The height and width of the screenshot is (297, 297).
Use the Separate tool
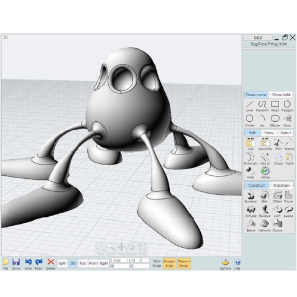click(265, 144)
